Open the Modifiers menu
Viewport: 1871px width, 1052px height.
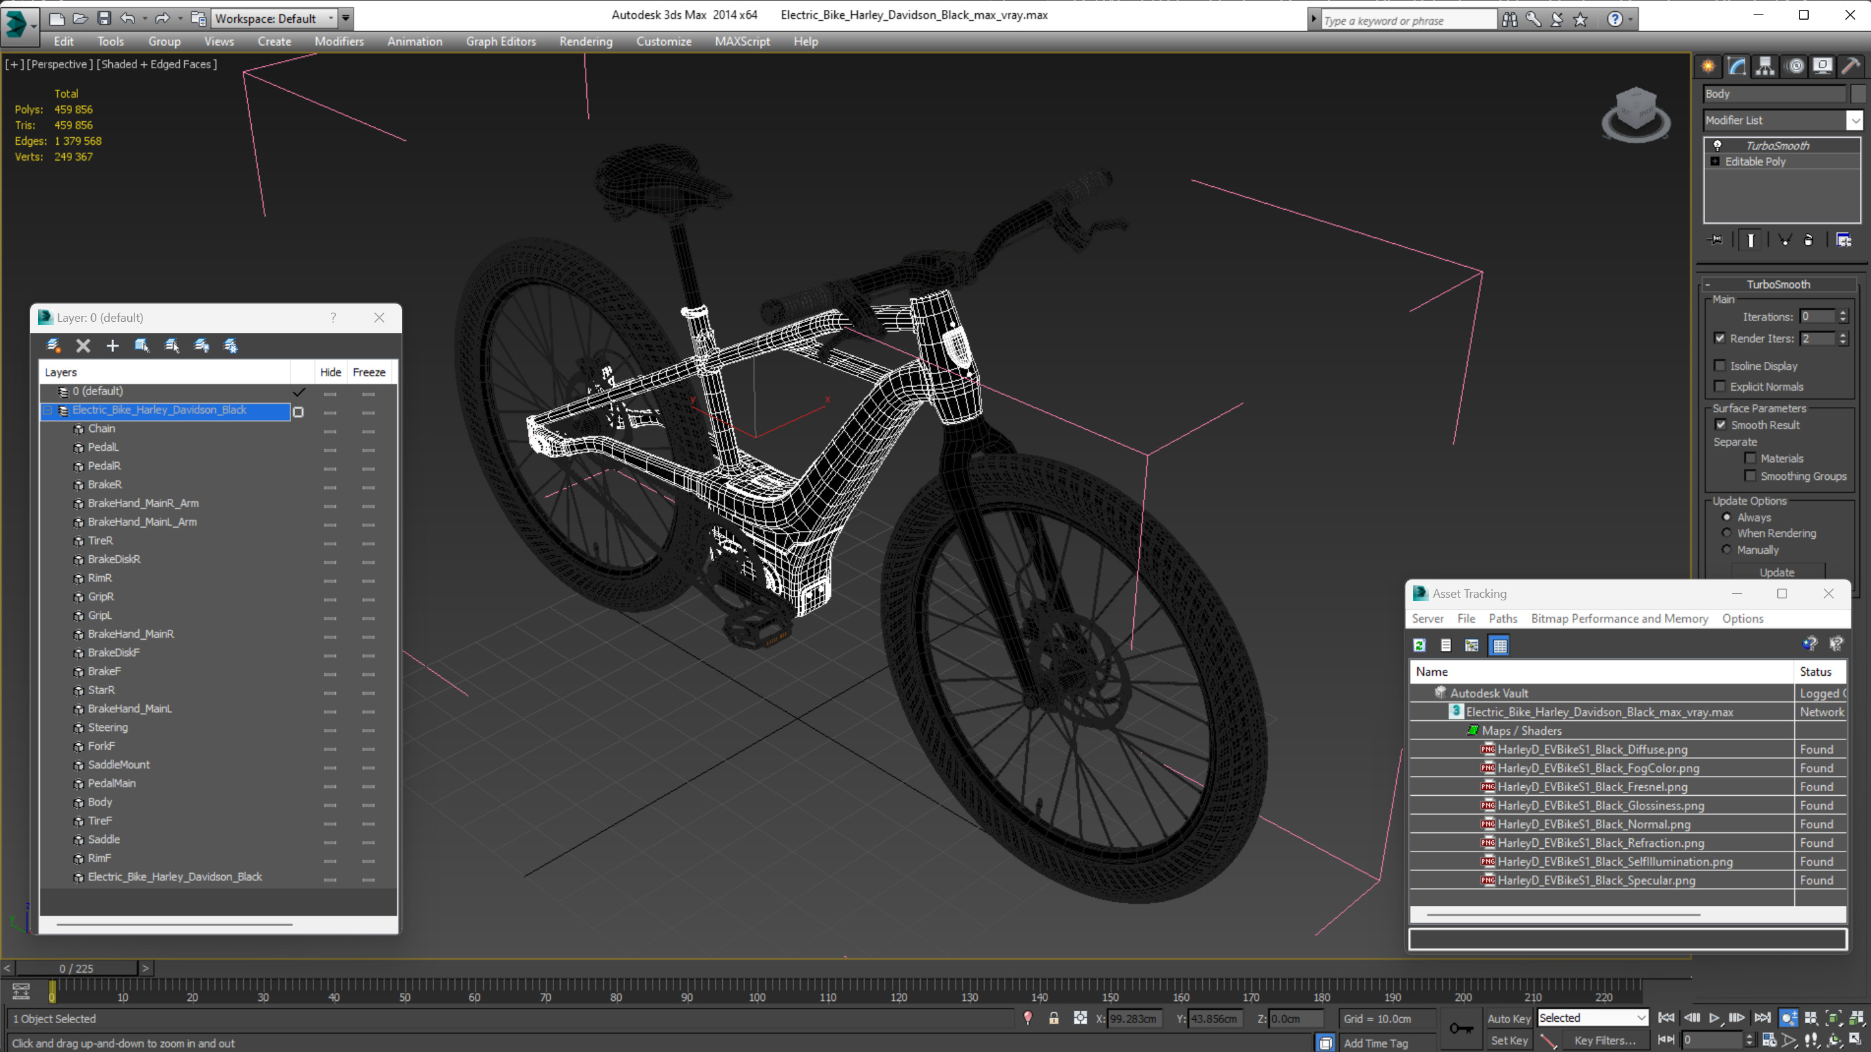(x=339, y=41)
